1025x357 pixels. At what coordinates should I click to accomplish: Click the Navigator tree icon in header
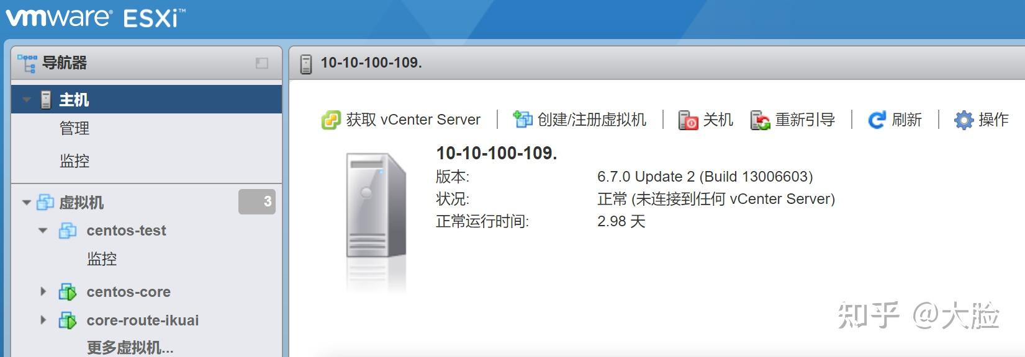click(x=27, y=63)
